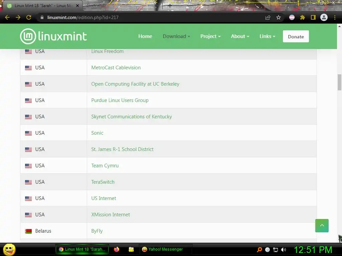Go forward in browser history
The image size is (342, 256).
(x=18, y=17)
